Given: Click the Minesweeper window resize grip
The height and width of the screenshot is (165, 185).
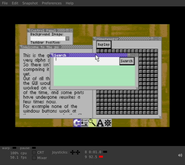Looking at the screenshot, I should [x=160, y=117].
